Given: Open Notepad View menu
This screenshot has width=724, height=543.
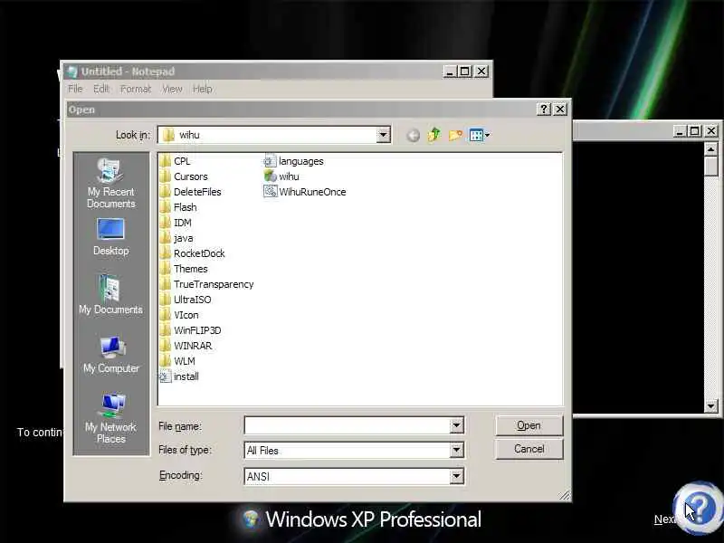Looking at the screenshot, I should (172, 89).
